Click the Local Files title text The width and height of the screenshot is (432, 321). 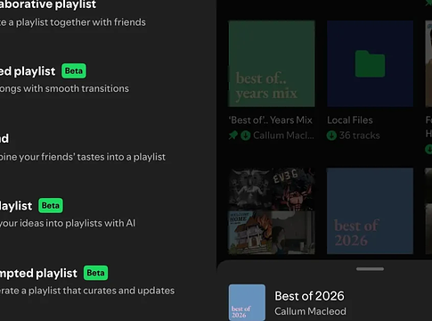[350, 120]
